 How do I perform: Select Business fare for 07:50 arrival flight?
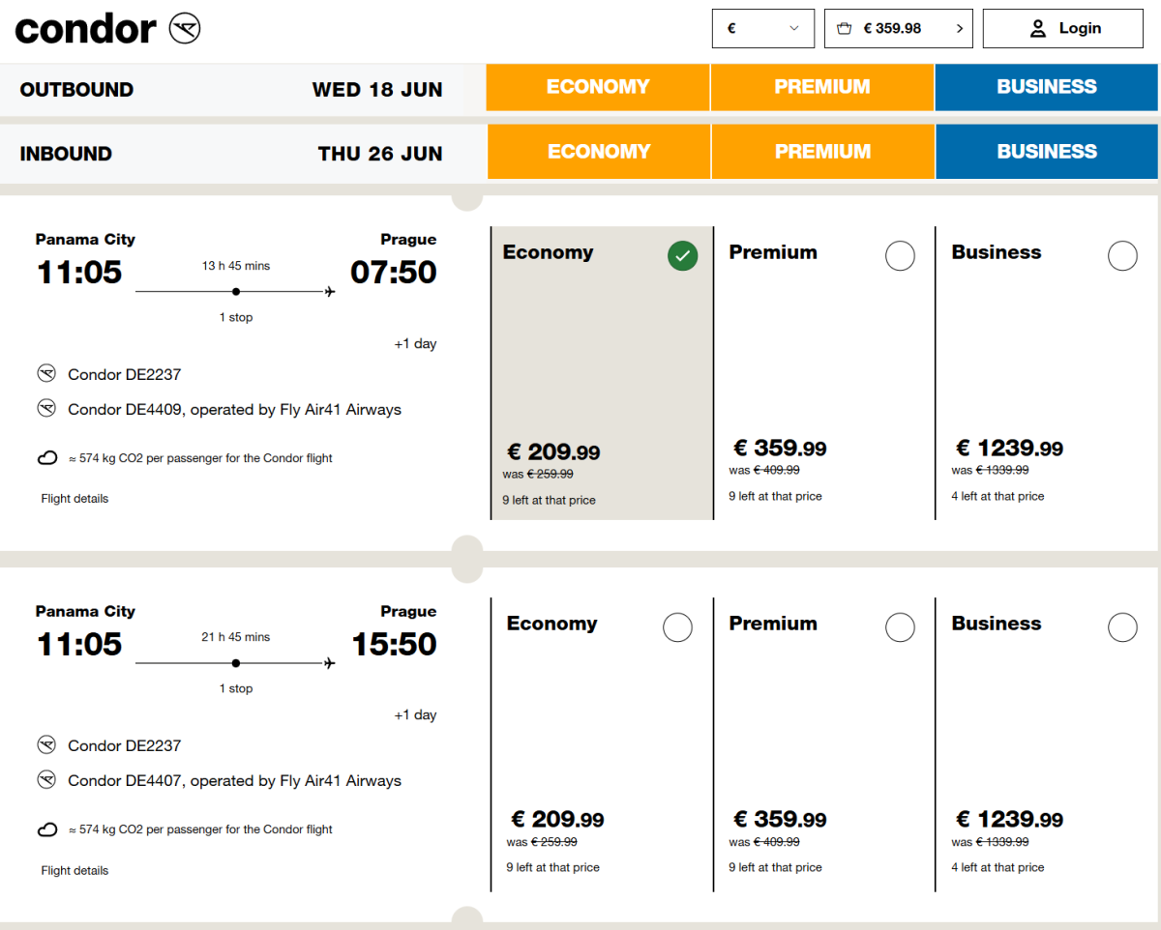coord(1122,256)
